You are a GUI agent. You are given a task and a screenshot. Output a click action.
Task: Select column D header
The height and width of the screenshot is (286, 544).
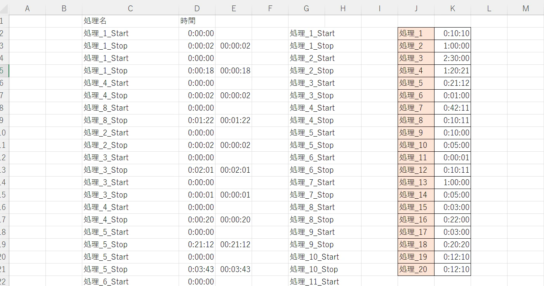pos(197,9)
